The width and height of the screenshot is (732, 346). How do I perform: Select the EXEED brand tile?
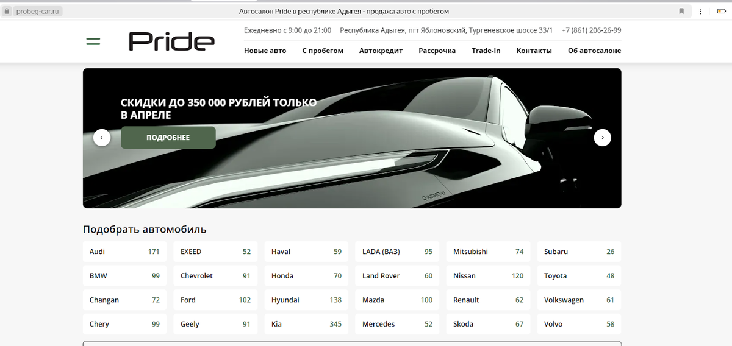[x=215, y=252]
